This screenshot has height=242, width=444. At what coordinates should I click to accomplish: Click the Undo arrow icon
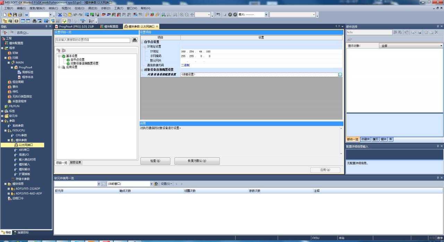pyautogui.click(x=75, y=15)
